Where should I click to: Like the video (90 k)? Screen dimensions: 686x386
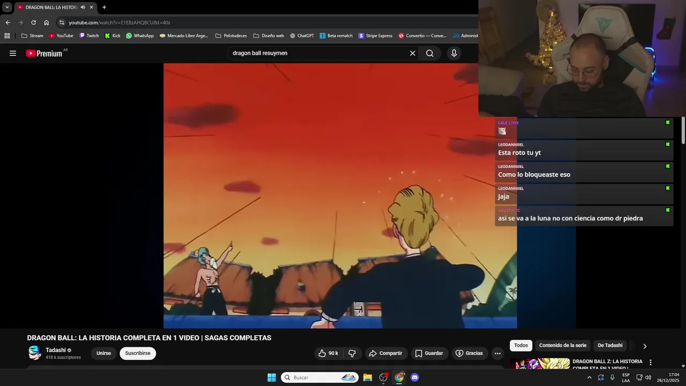[328, 353]
